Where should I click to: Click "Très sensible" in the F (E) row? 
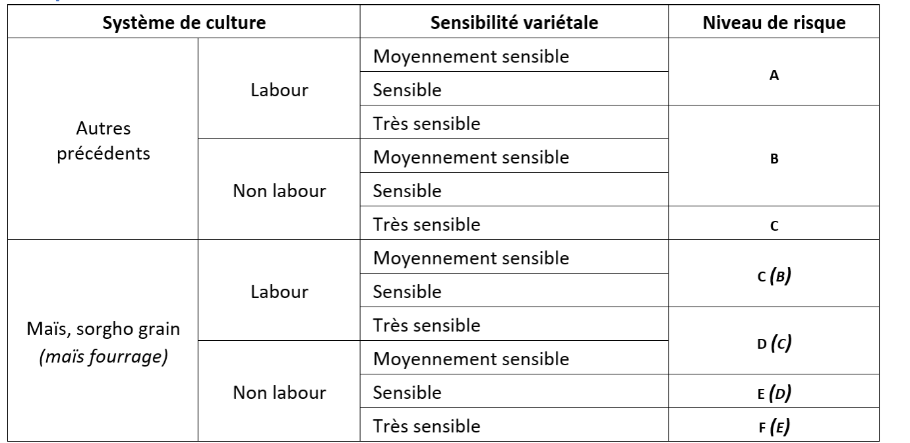426,427
